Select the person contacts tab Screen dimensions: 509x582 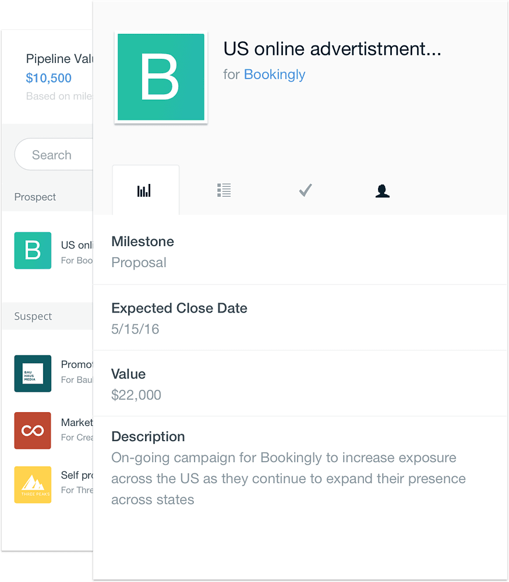(x=382, y=191)
